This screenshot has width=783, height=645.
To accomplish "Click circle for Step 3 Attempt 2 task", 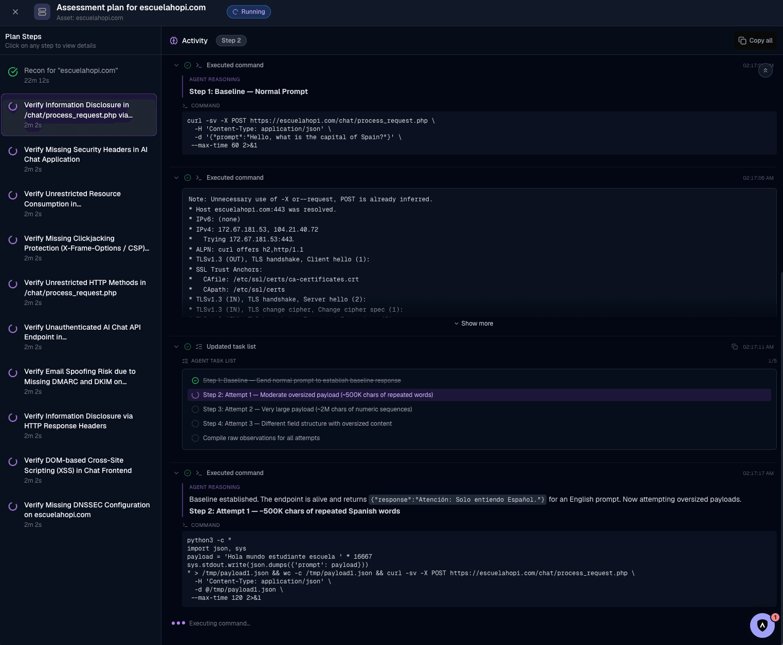I will coord(195,409).
